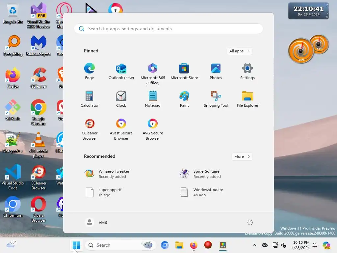Select the Malwarebytes desktop shortcut

tap(38, 45)
